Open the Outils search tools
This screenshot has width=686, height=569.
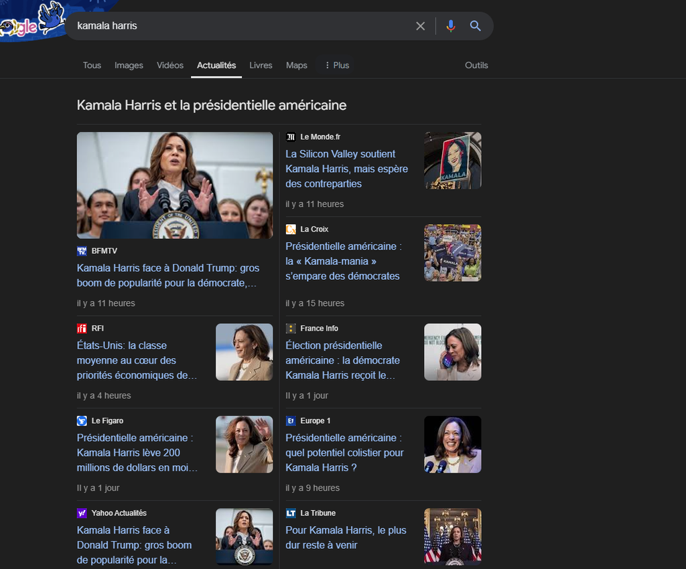pos(476,65)
